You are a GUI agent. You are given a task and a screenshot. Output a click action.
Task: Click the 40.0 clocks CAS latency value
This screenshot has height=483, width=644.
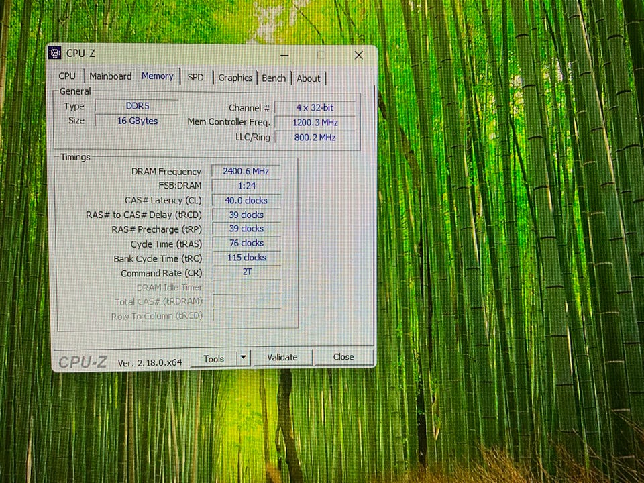point(246,200)
